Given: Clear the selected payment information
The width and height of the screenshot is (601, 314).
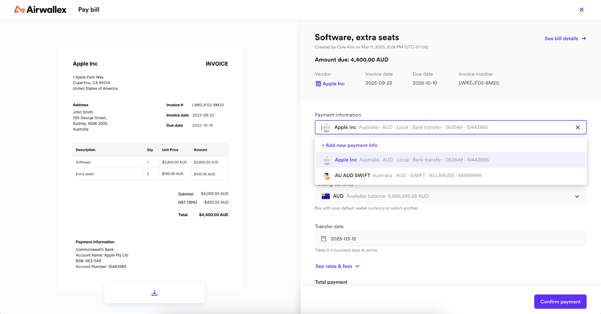Looking at the screenshot, I should tap(578, 128).
